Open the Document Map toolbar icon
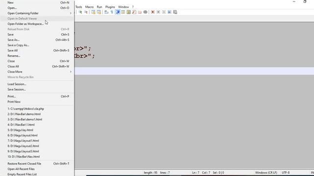Viewport: 314px width, 176px height. (x=129, y=12)
